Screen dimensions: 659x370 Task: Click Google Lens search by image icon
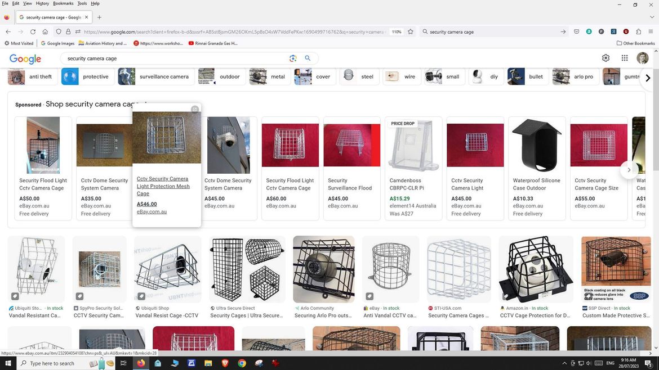[293, 58]
